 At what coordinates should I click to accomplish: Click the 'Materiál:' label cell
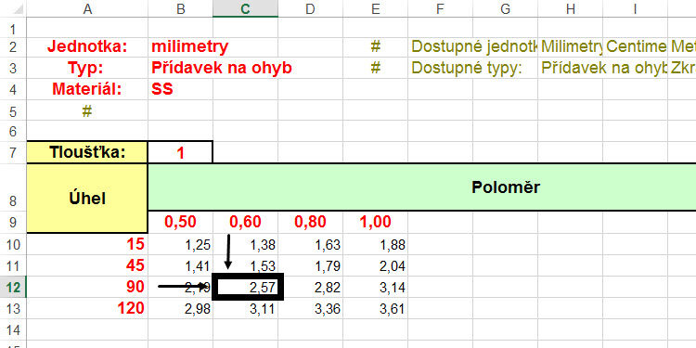click(x=87, y=89)
